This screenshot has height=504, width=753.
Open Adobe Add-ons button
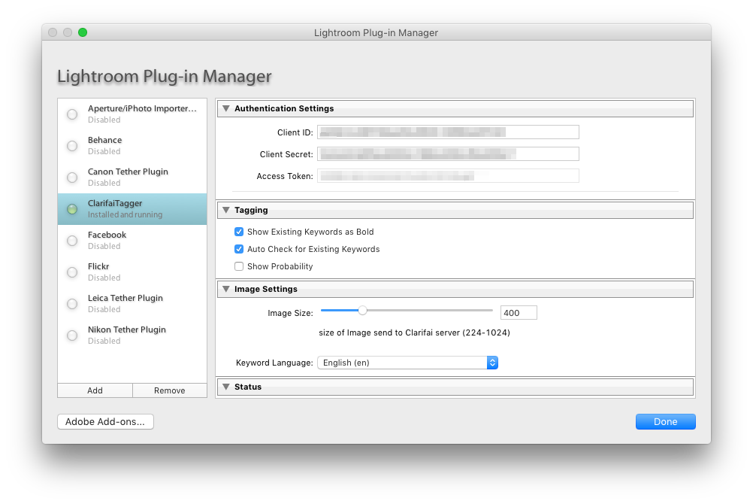pyautogui.click(x=106, y=422)
